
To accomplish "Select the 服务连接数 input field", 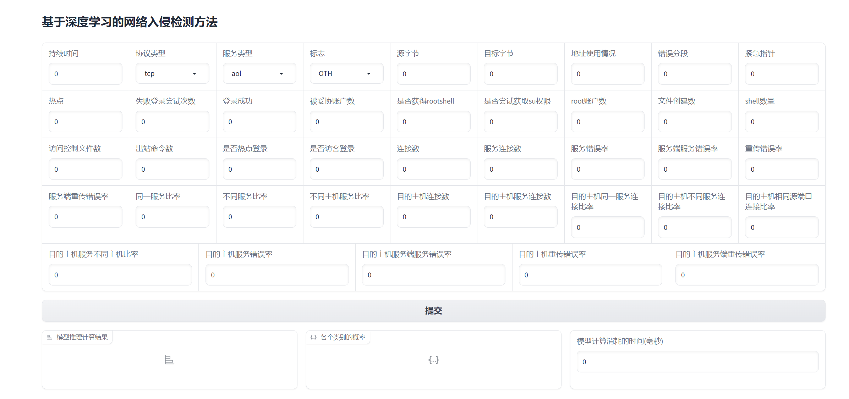I will pyautogui.click(x=521, y=169).
